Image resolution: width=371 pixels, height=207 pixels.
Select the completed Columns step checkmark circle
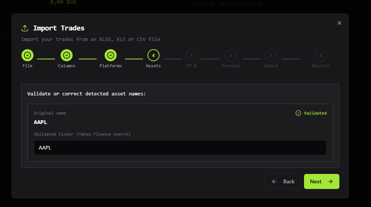click(67, 55)
